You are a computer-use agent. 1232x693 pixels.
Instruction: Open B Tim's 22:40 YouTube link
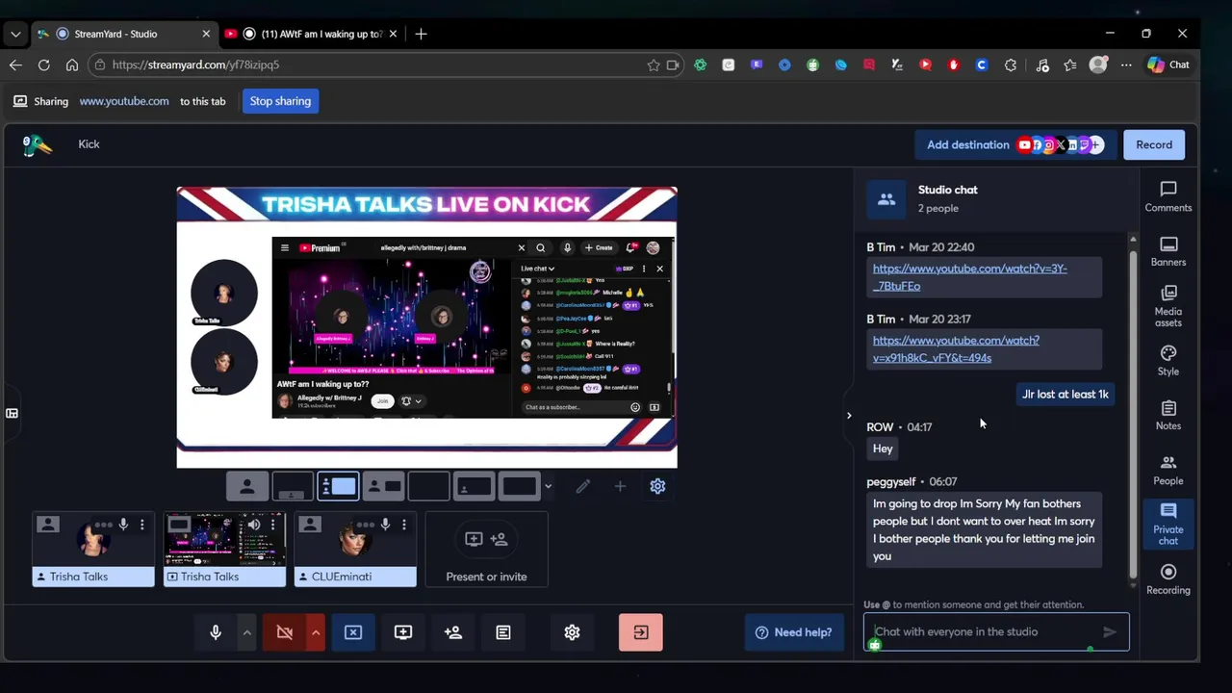pos(969,277)
